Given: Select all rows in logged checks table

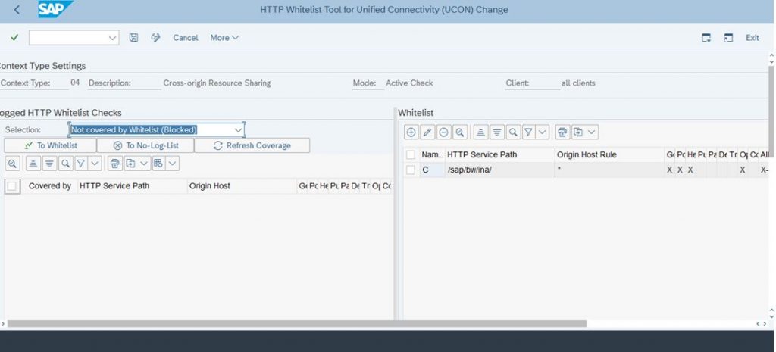Looking at the screenshot, I should click(x=12, y=186).
